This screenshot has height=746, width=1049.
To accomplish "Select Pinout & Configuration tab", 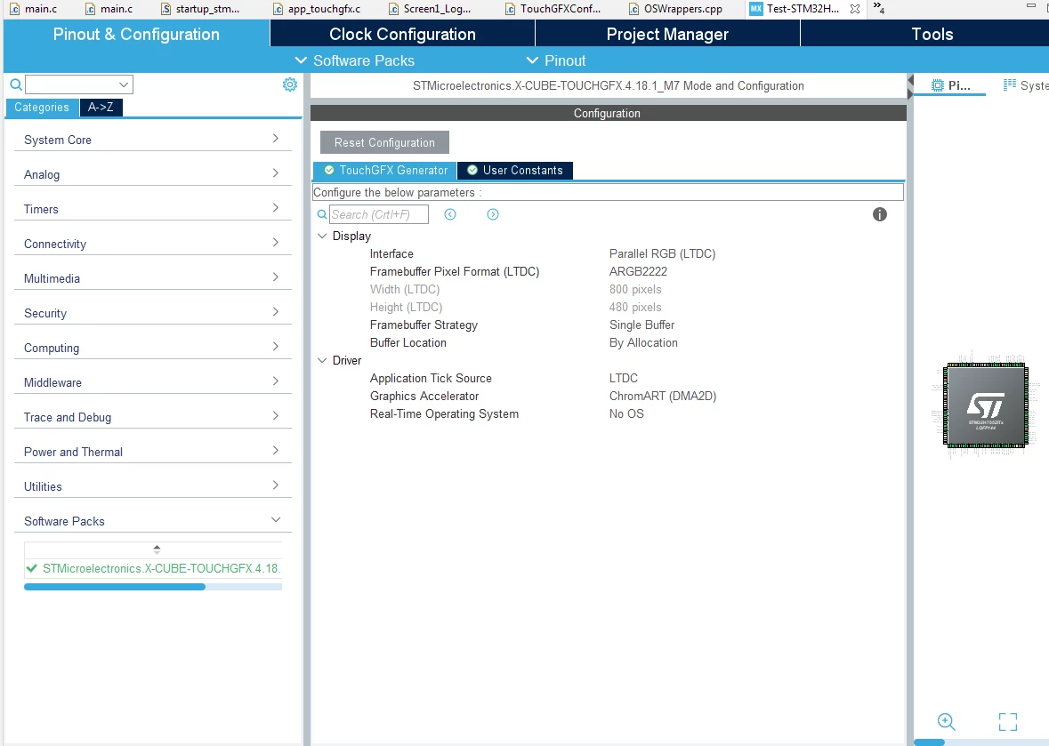I will [x=136, y=34].
